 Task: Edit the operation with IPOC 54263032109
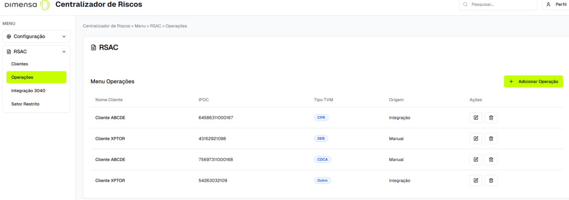(476, 181)
